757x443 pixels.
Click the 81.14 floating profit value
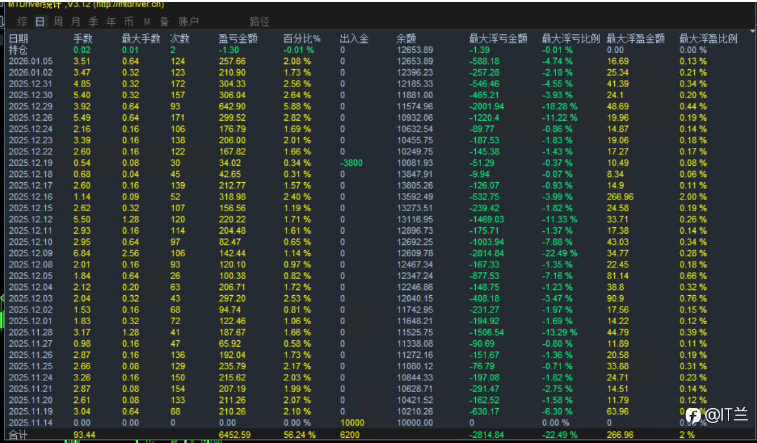617,276
